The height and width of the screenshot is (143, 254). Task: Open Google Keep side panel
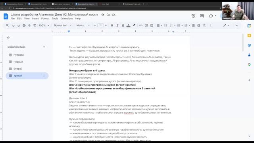click(x=249, y=35)
